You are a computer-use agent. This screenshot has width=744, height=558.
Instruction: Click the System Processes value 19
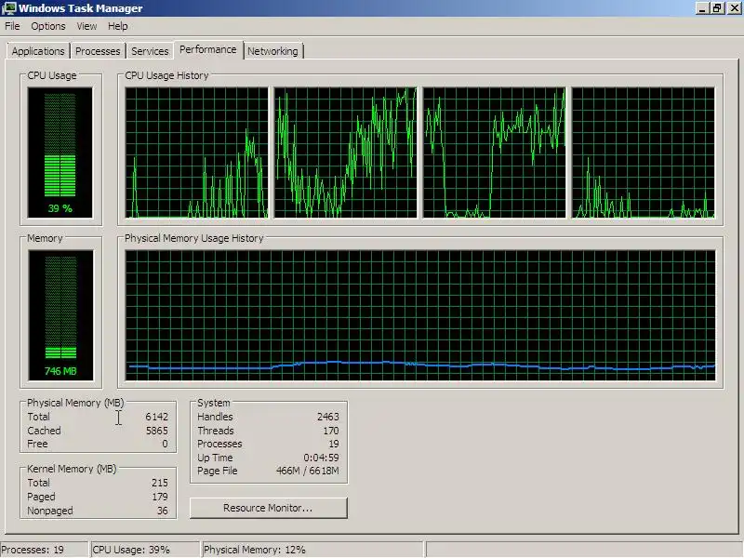[x=334, y=444]
